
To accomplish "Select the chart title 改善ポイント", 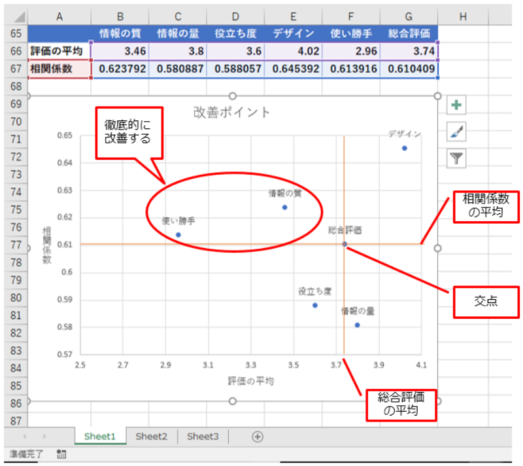I will point(231,112).
